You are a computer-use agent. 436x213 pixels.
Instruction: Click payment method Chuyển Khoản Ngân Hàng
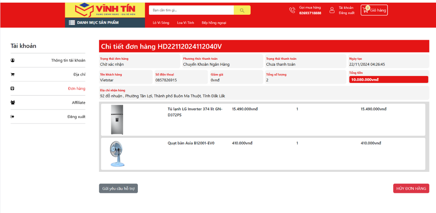(x=206, y=64)
